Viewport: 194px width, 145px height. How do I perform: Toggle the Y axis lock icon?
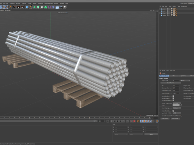[x=2, y=7]
